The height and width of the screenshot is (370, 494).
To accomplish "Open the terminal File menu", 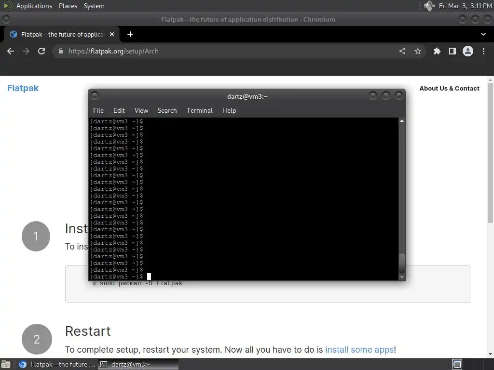I will pyautogui.click(x=98, y=110).
